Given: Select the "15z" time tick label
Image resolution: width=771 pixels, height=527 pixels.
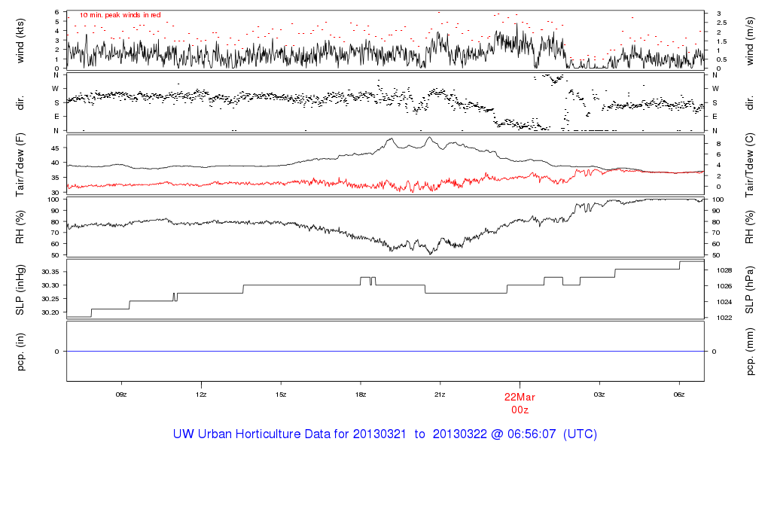Looking at the screenshot, I should 281,394.
